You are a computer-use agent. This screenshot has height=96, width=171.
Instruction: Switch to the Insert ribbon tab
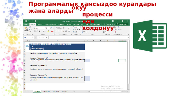40,24
